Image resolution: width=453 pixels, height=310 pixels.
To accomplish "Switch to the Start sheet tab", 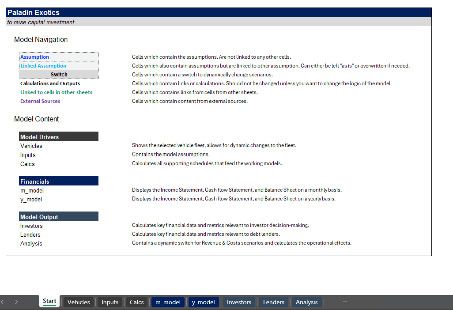I will pos(49,301).
